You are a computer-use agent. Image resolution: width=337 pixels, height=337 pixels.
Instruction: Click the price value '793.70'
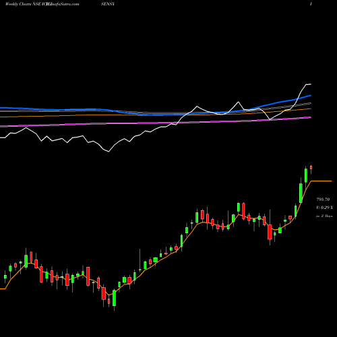click(323, 200)
